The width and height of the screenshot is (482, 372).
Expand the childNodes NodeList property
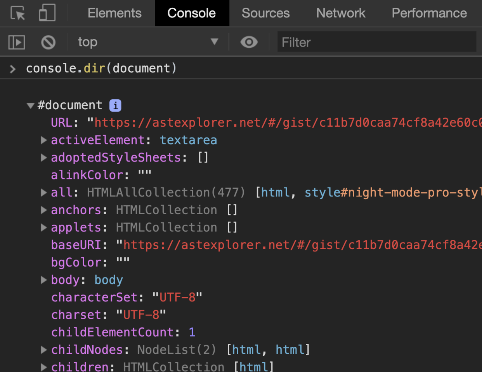(44, 350)
